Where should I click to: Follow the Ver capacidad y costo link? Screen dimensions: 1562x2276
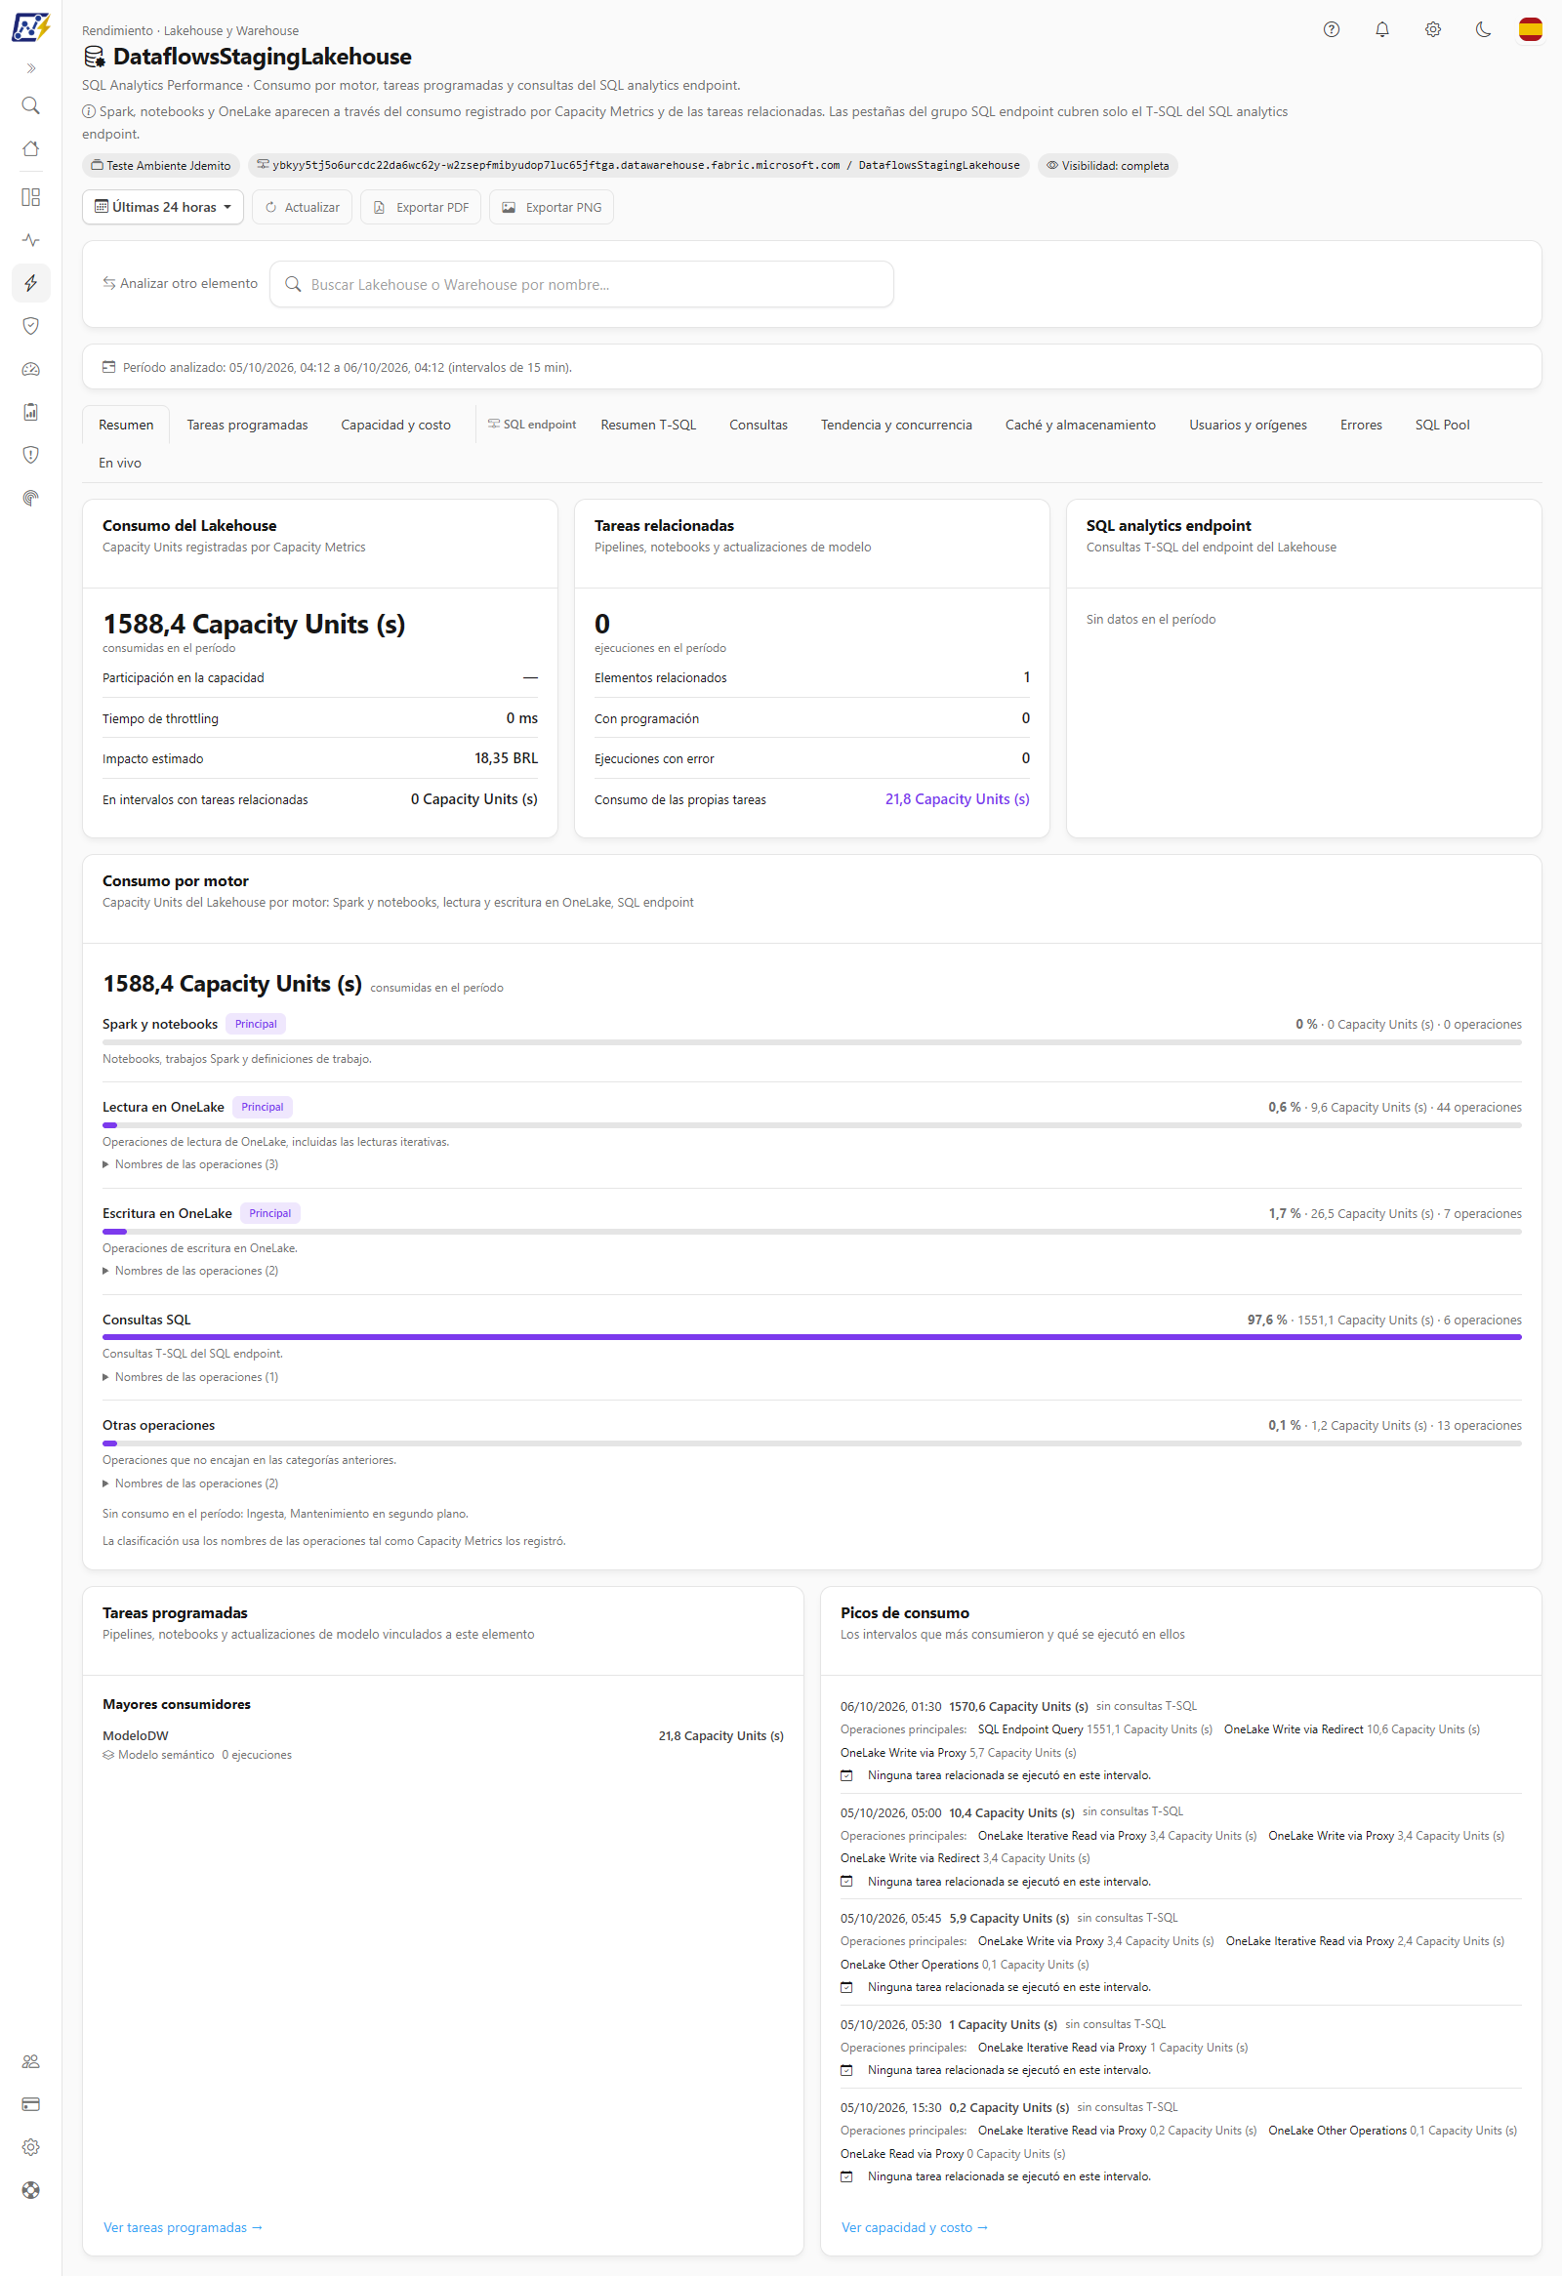915,2227
